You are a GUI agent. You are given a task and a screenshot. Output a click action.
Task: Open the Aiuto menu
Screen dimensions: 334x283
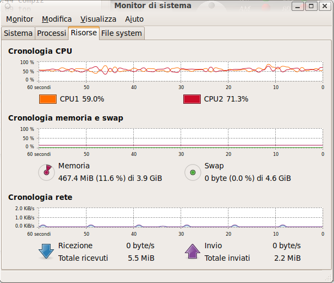(x=134, y=19)
